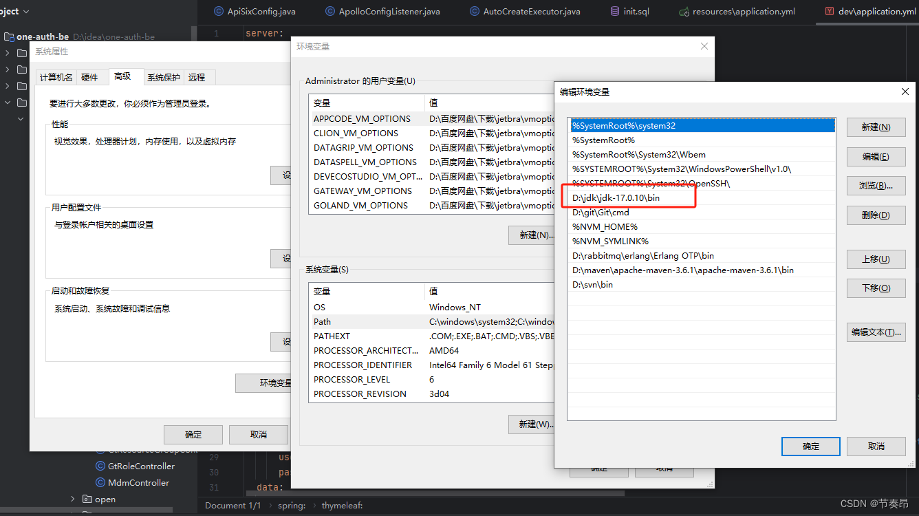Screen dimensions: 919x516
Task: Select the %NVM_HOME% entry
Action: point(702,226)
